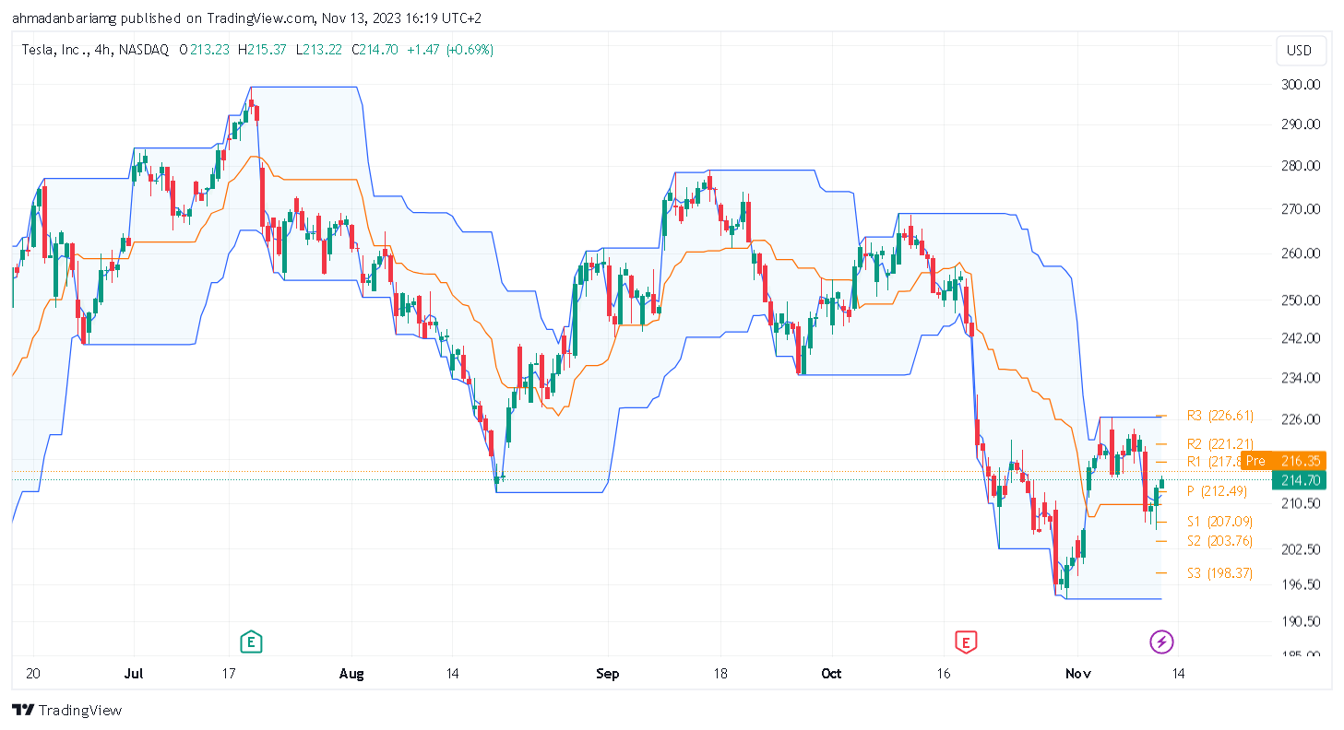Click the S1 (207.09) pivot label
Screen dimensions: 1344x730
pos(1219,522)
